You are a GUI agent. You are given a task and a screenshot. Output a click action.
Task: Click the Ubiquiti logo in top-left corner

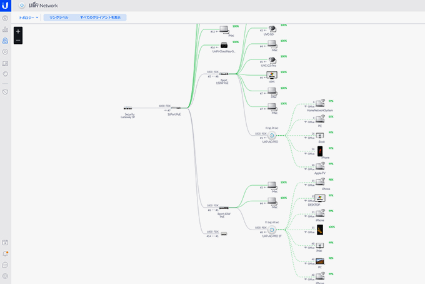[6, 6]
